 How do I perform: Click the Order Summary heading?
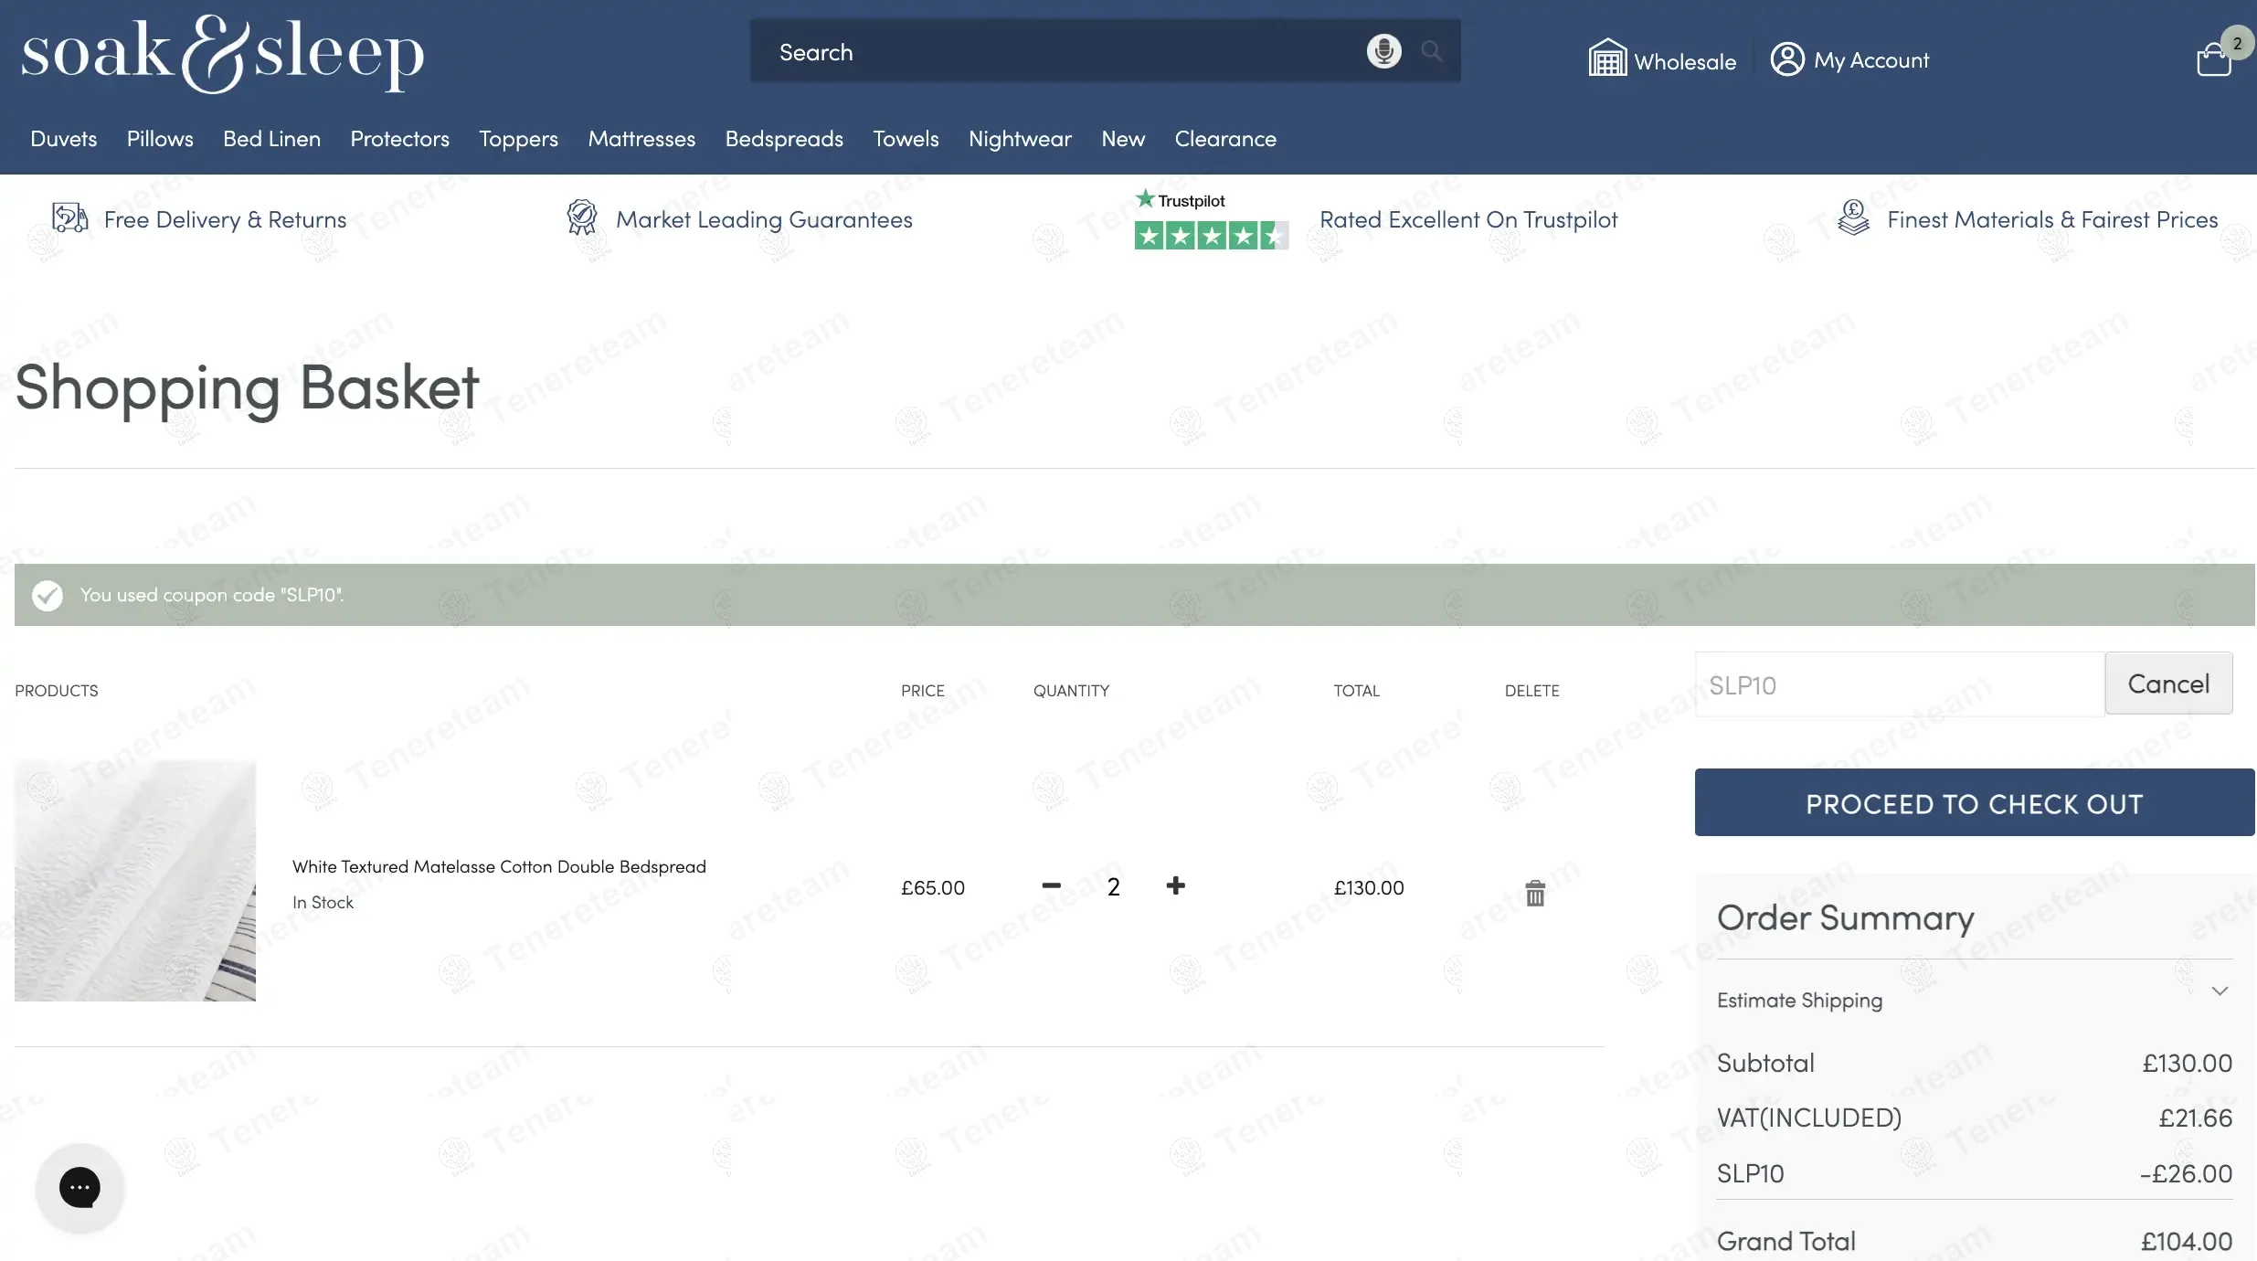(1845, 917)
